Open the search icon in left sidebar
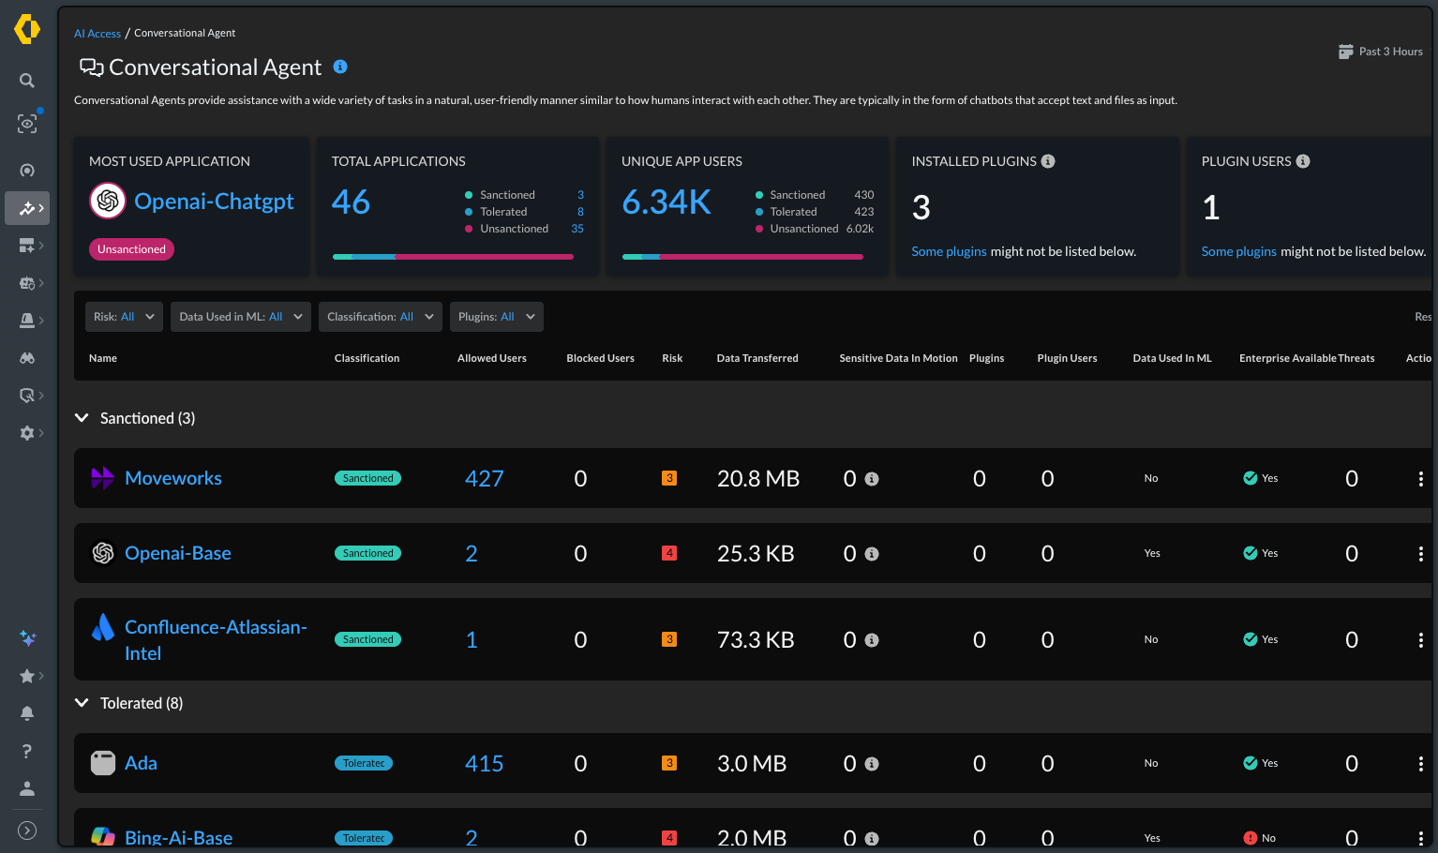Screen dimensions: 1438x853 pyautogui.click(x=27, y=81)
